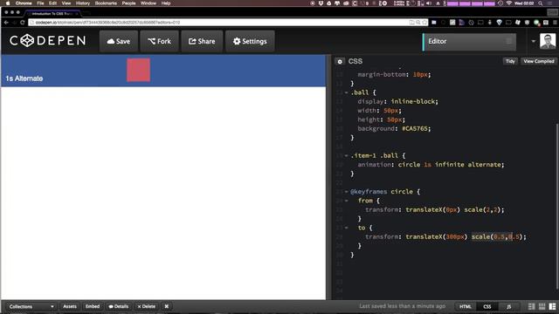Fork this pen
Viewport: 559px width, 314px height.
159,41
